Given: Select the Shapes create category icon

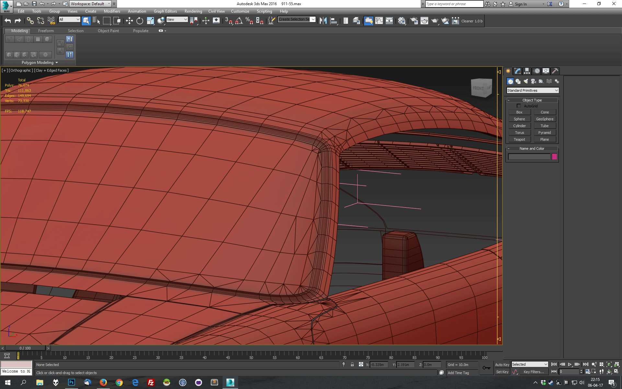Looking at the screenshot, I should pos(518,81).
